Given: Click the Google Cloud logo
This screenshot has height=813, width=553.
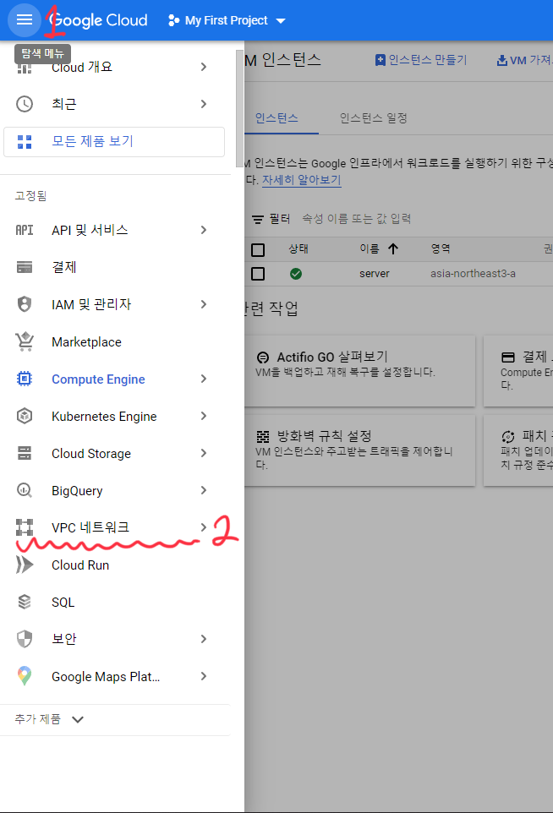Looking at the screenshot, I should tap(99, 20).
